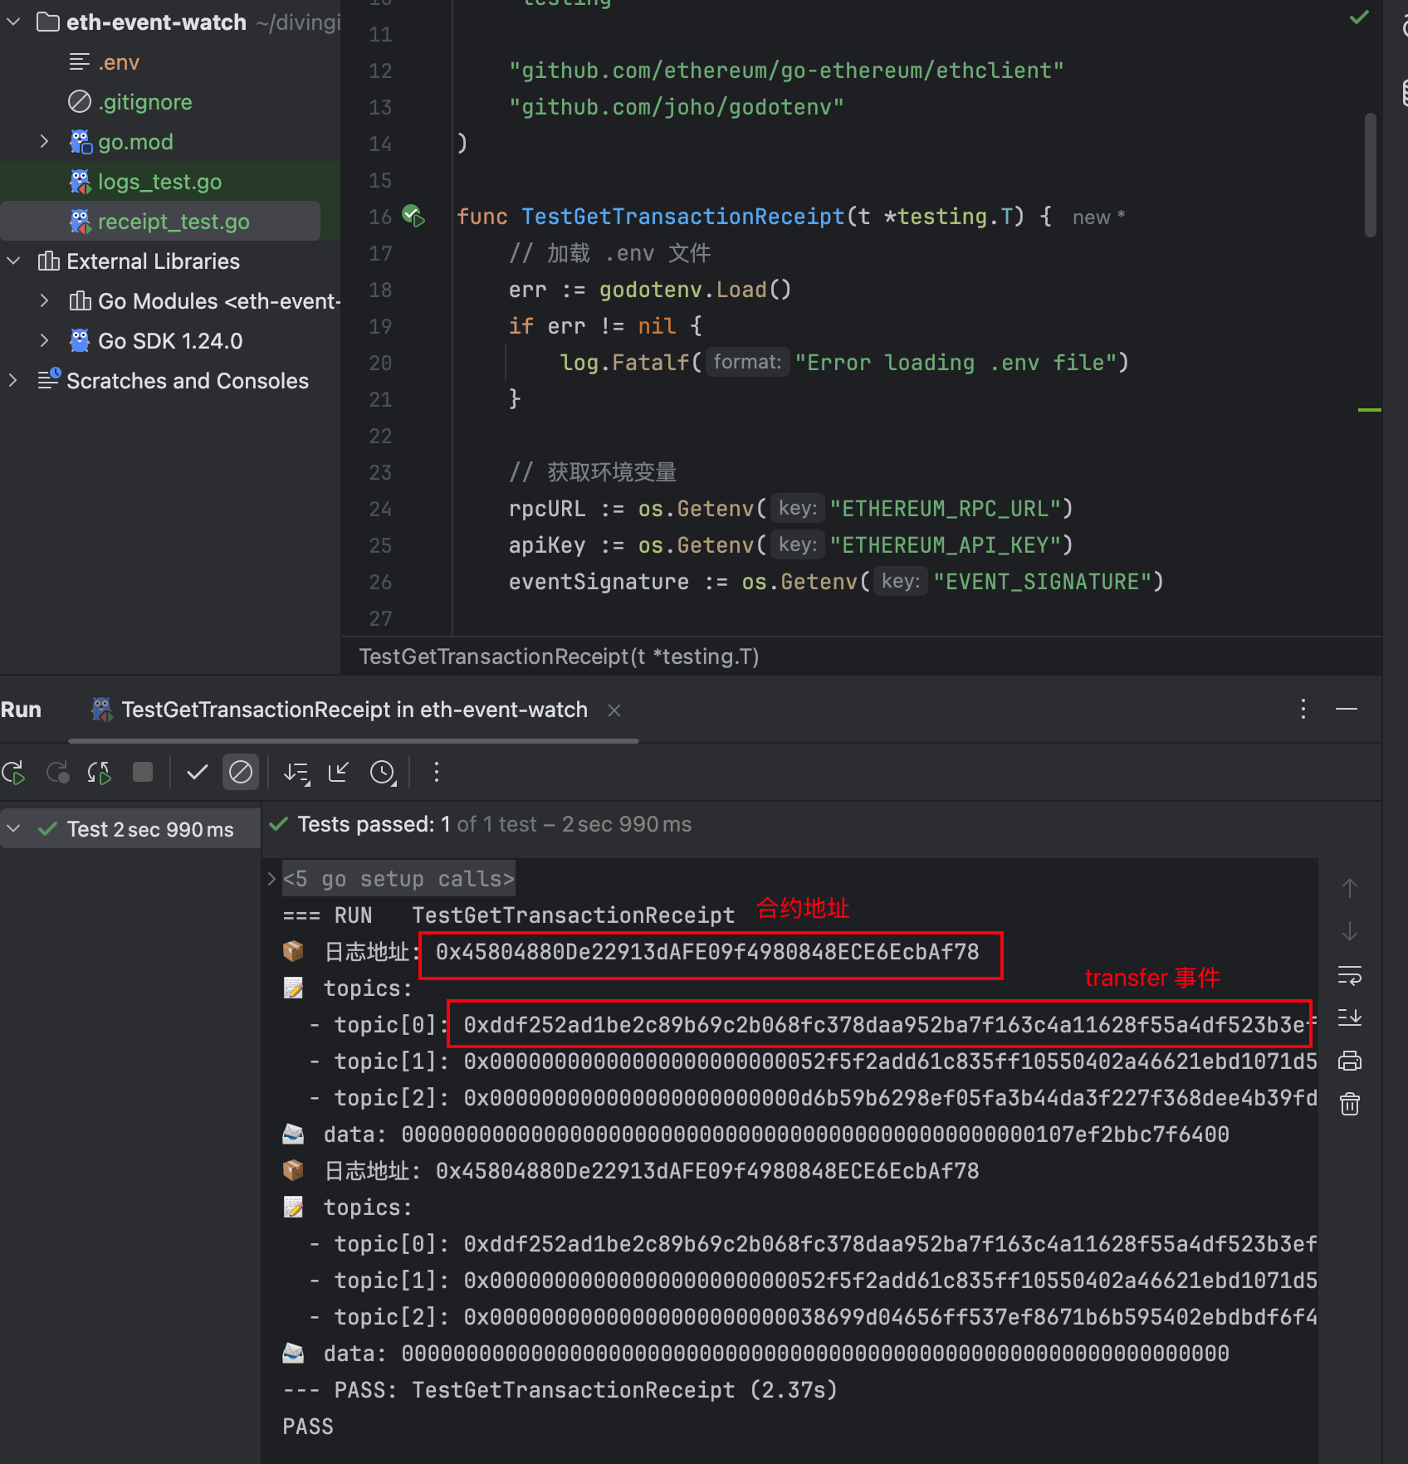The width and height of the screenshot is (1408, 1464).
Task: Click line number 20 in gutter
Action: pos(380,363)
